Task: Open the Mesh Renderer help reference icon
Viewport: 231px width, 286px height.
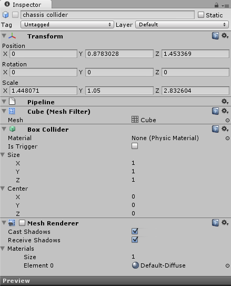Action: 215,223
